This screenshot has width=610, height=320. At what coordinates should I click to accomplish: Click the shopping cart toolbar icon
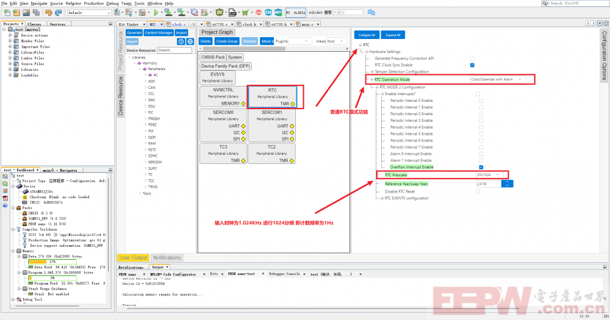click(x=245, y=12)
